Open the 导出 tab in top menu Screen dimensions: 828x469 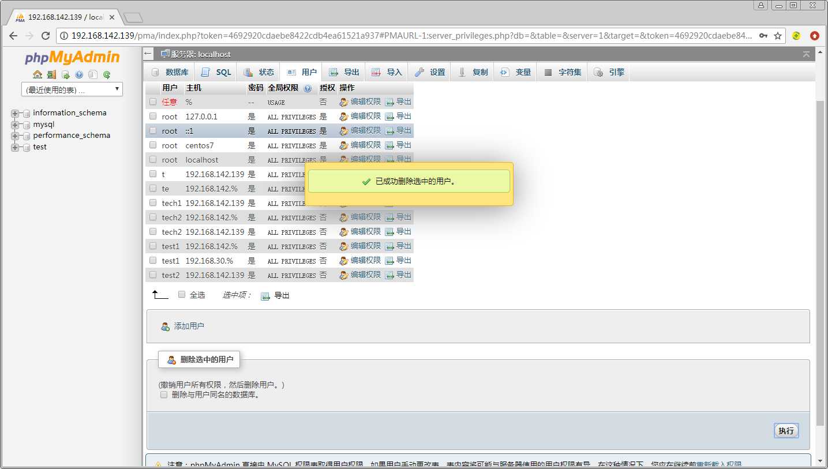[x=344, y=72]
